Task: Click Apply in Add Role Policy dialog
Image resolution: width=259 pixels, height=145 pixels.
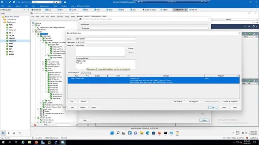Action: coord(235,108)
